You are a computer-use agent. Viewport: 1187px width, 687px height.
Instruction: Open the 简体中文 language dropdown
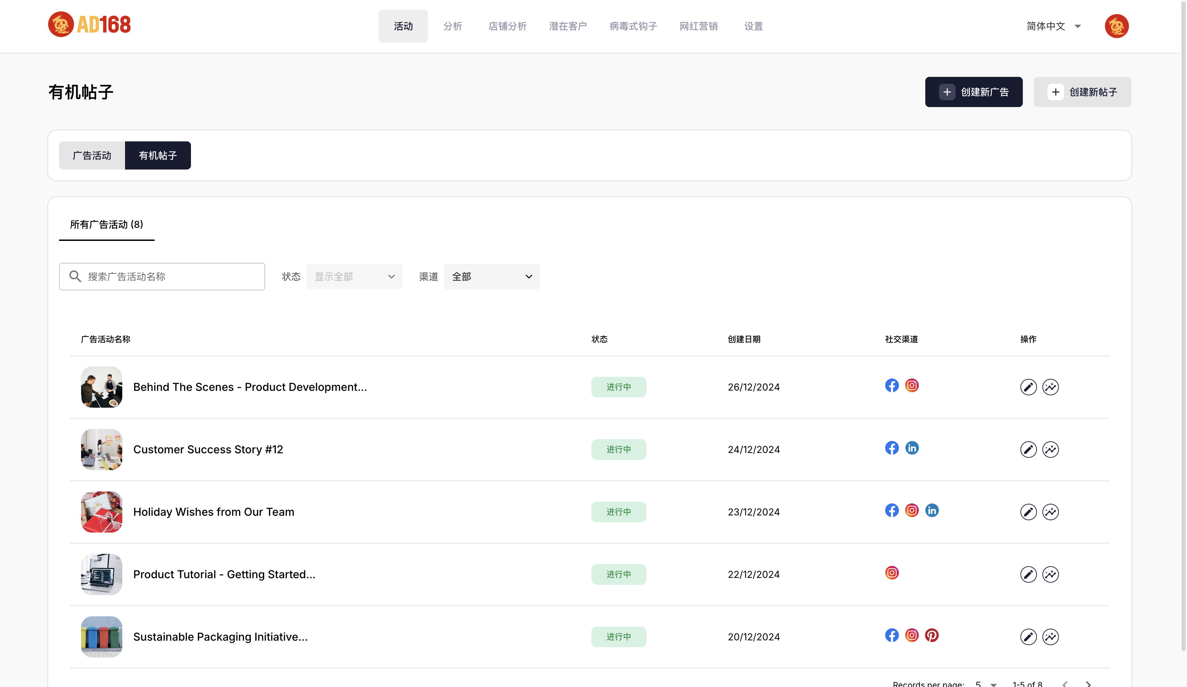coord(1053,26)
